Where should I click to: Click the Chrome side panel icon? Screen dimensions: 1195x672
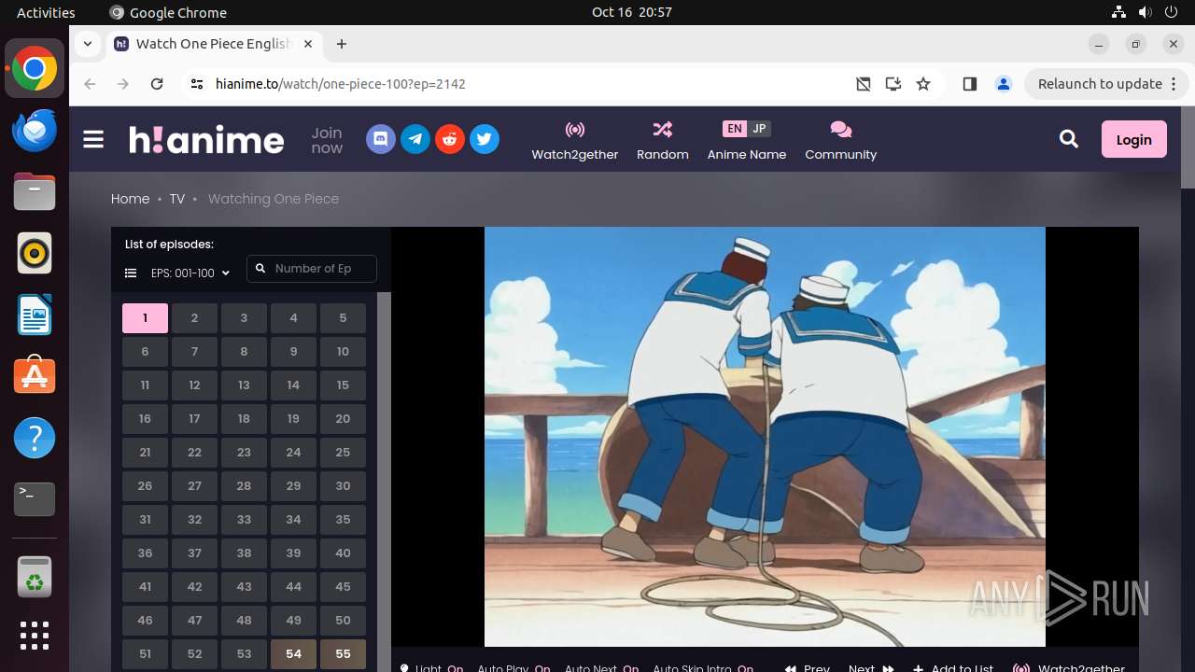pos(969,84)
